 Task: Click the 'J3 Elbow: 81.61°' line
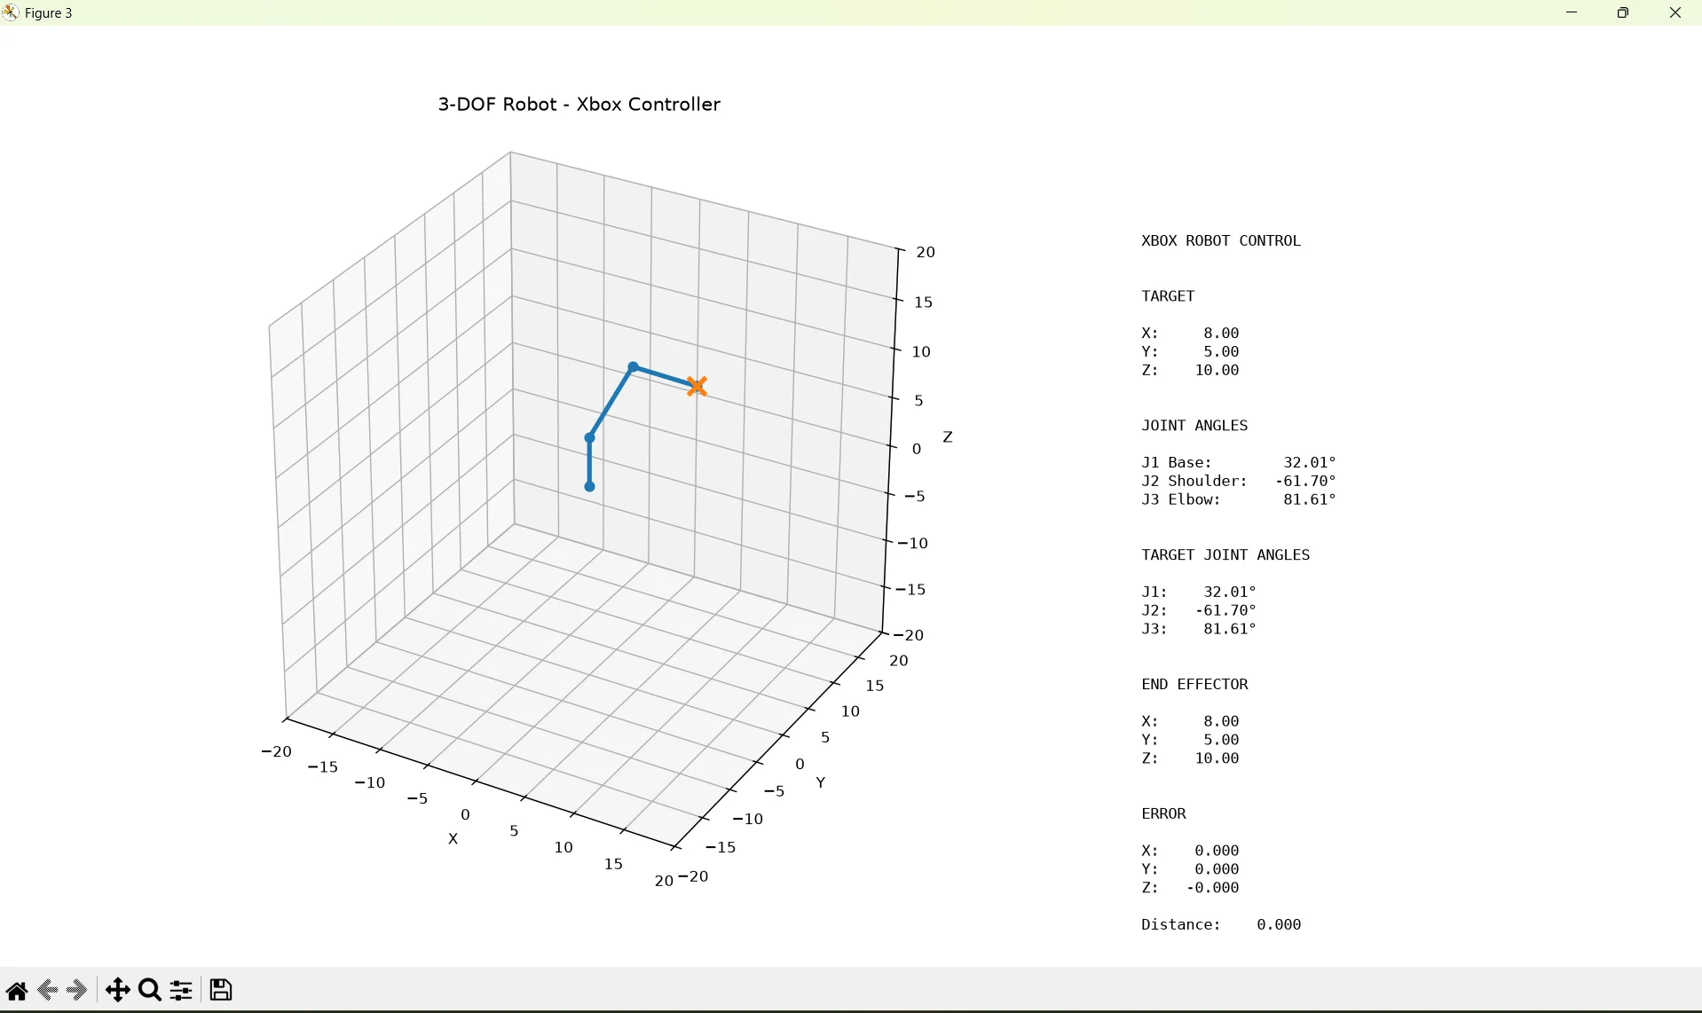point(1239,500)
